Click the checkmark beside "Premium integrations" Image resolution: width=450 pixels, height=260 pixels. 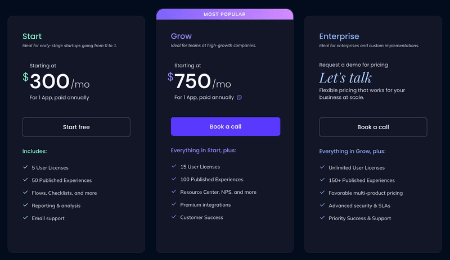click(174, 205)
